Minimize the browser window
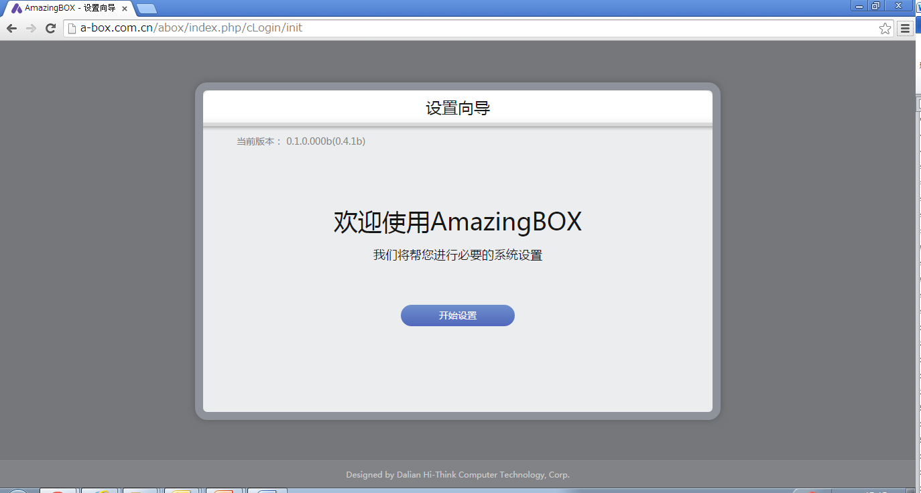The width and height of the screenshot is (921, 493). pyautogui.click(x=859, y=6)
